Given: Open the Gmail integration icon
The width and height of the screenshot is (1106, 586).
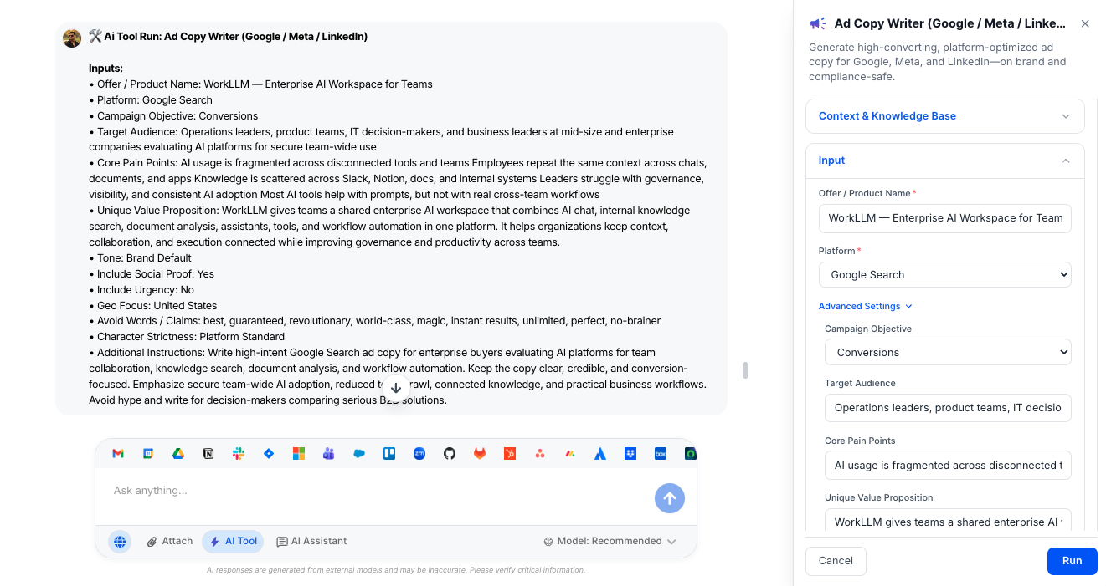Looking at the screenshot, I should pos(117,453).
